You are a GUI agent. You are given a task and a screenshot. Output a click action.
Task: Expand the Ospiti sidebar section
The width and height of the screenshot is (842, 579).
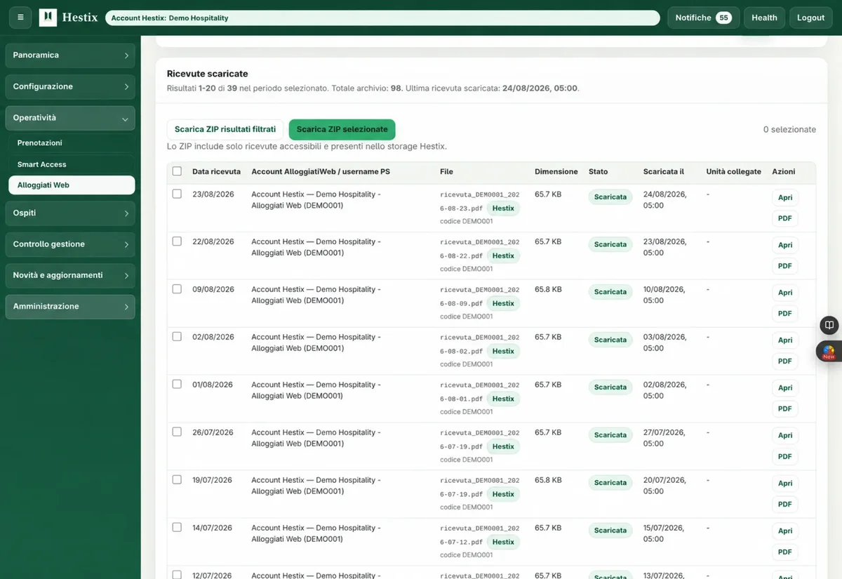(x=70, y=213)
